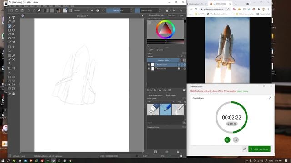Screen dimensions: 291x163
Task: Undo the last stroke
Action: point(29,10)
